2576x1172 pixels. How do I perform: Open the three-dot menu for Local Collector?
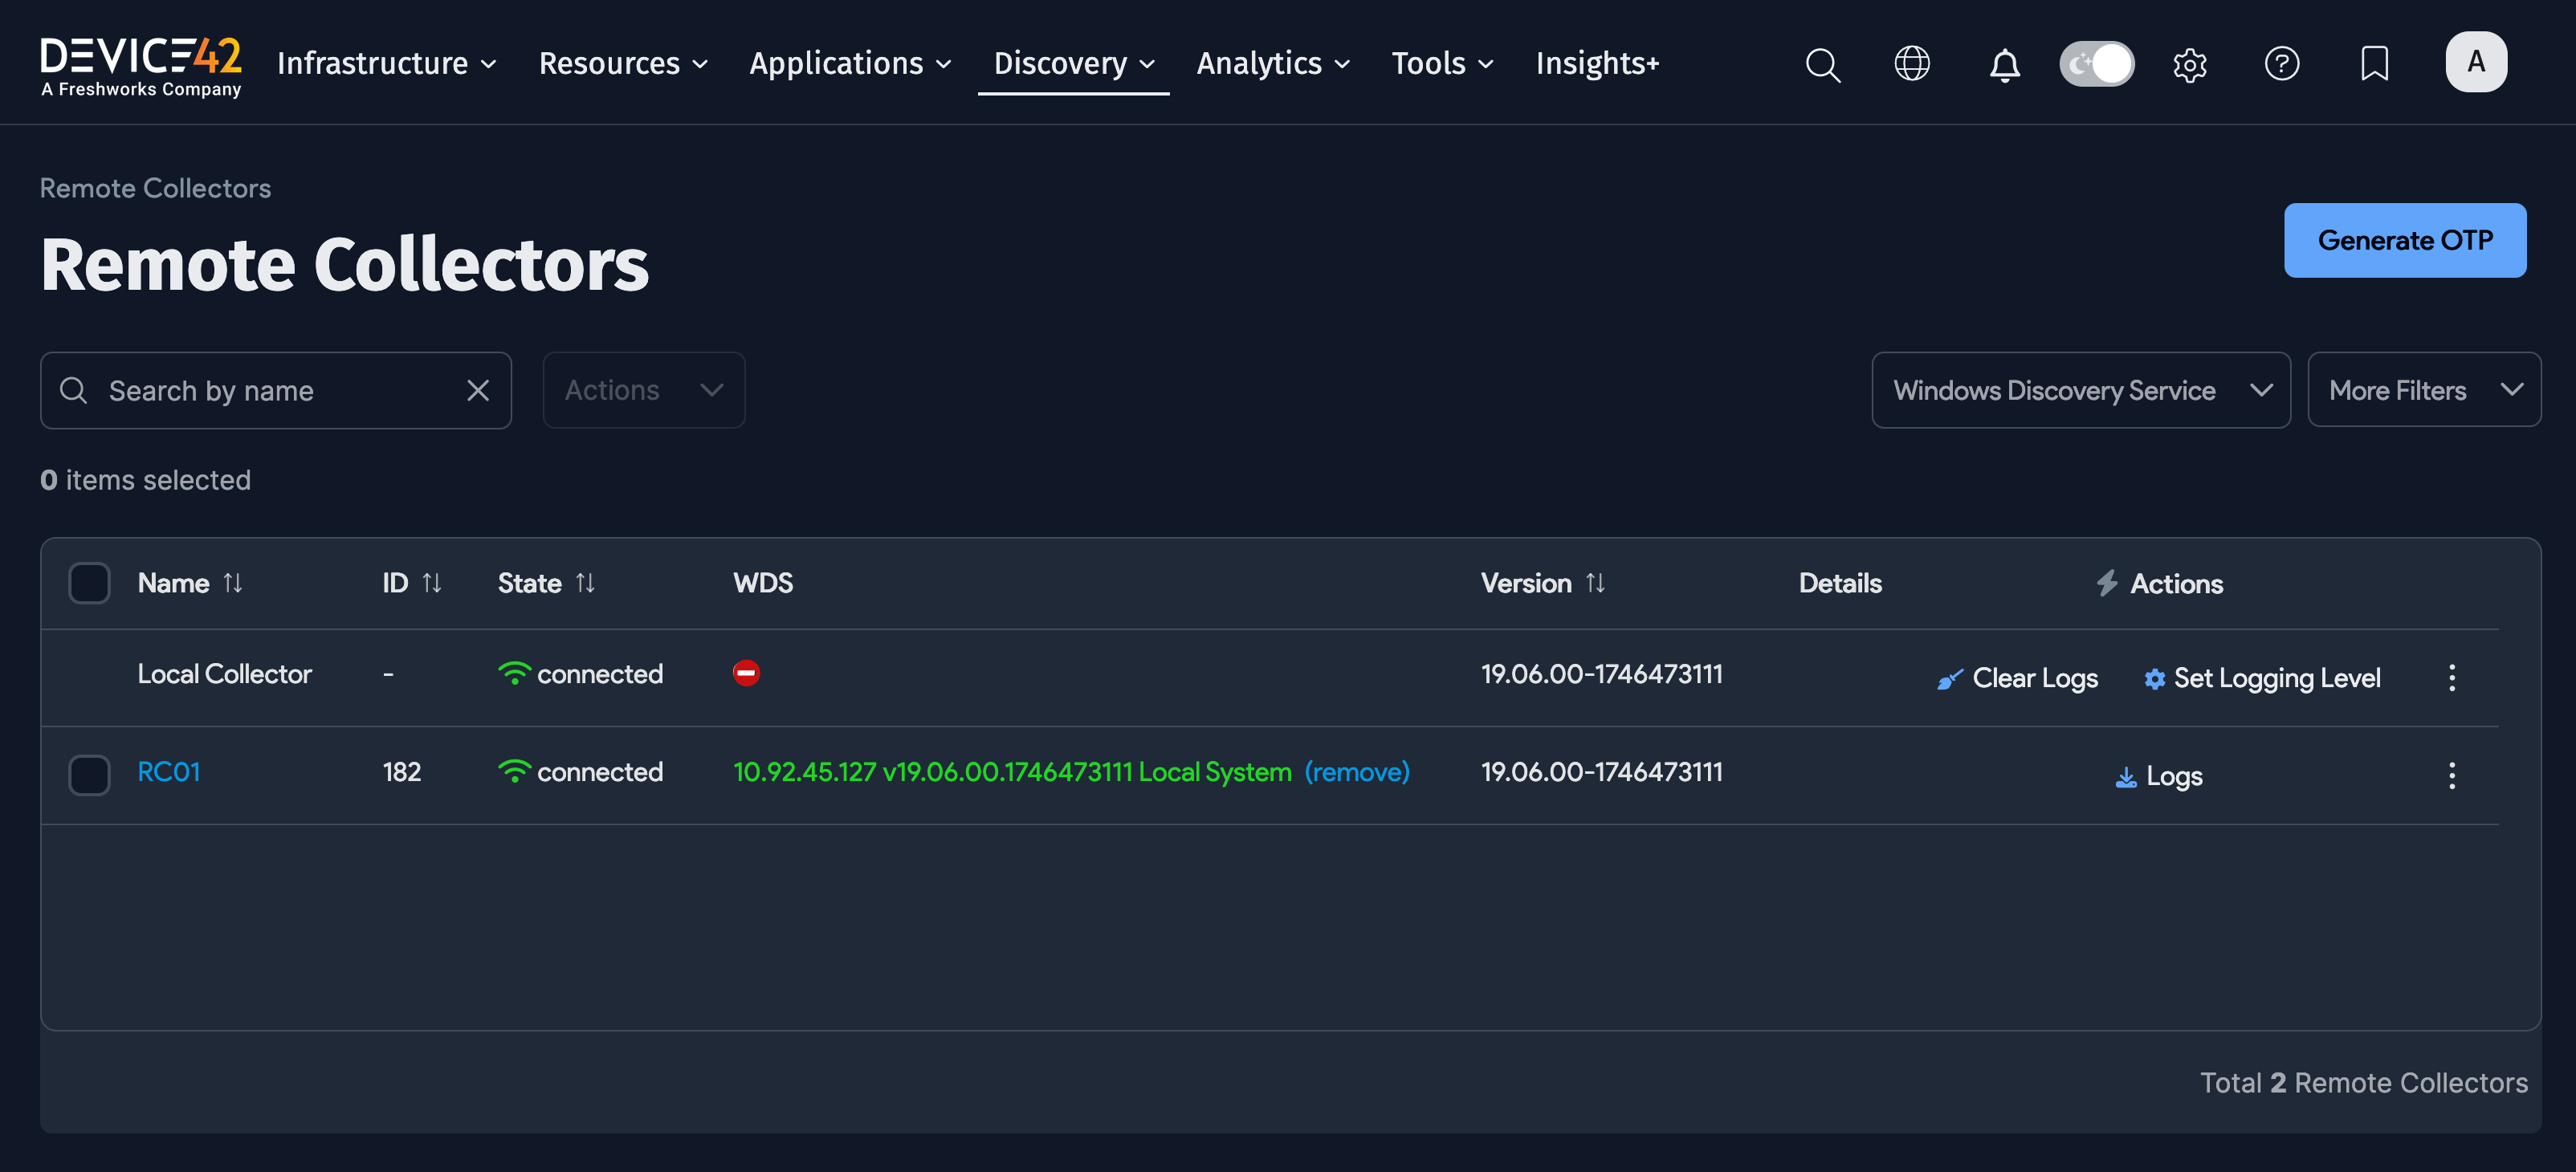[2452, 677]
